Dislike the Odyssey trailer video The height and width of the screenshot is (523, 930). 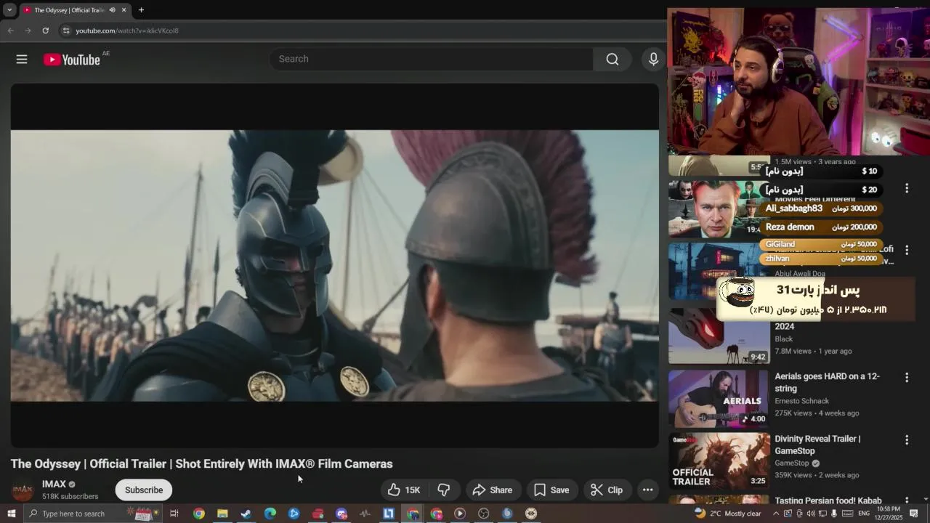(x=444, y=490)
